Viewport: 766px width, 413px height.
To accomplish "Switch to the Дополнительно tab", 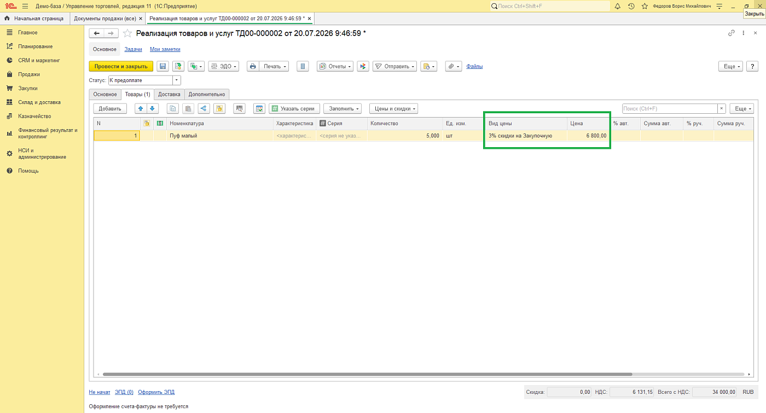I will 207,94.
